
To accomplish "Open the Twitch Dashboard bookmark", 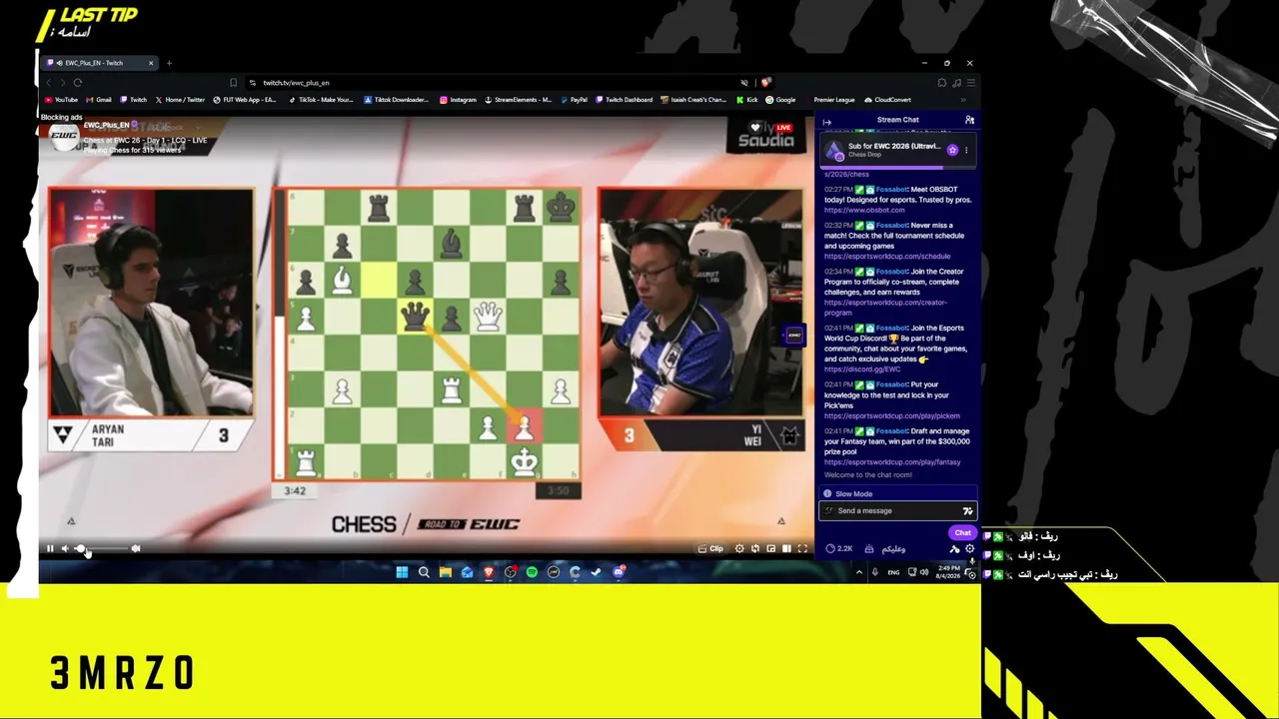I will pos(624,100).
